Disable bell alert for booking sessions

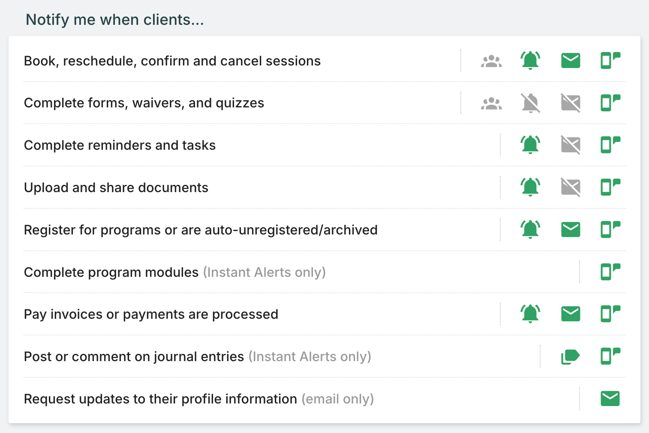pos(530,61)
